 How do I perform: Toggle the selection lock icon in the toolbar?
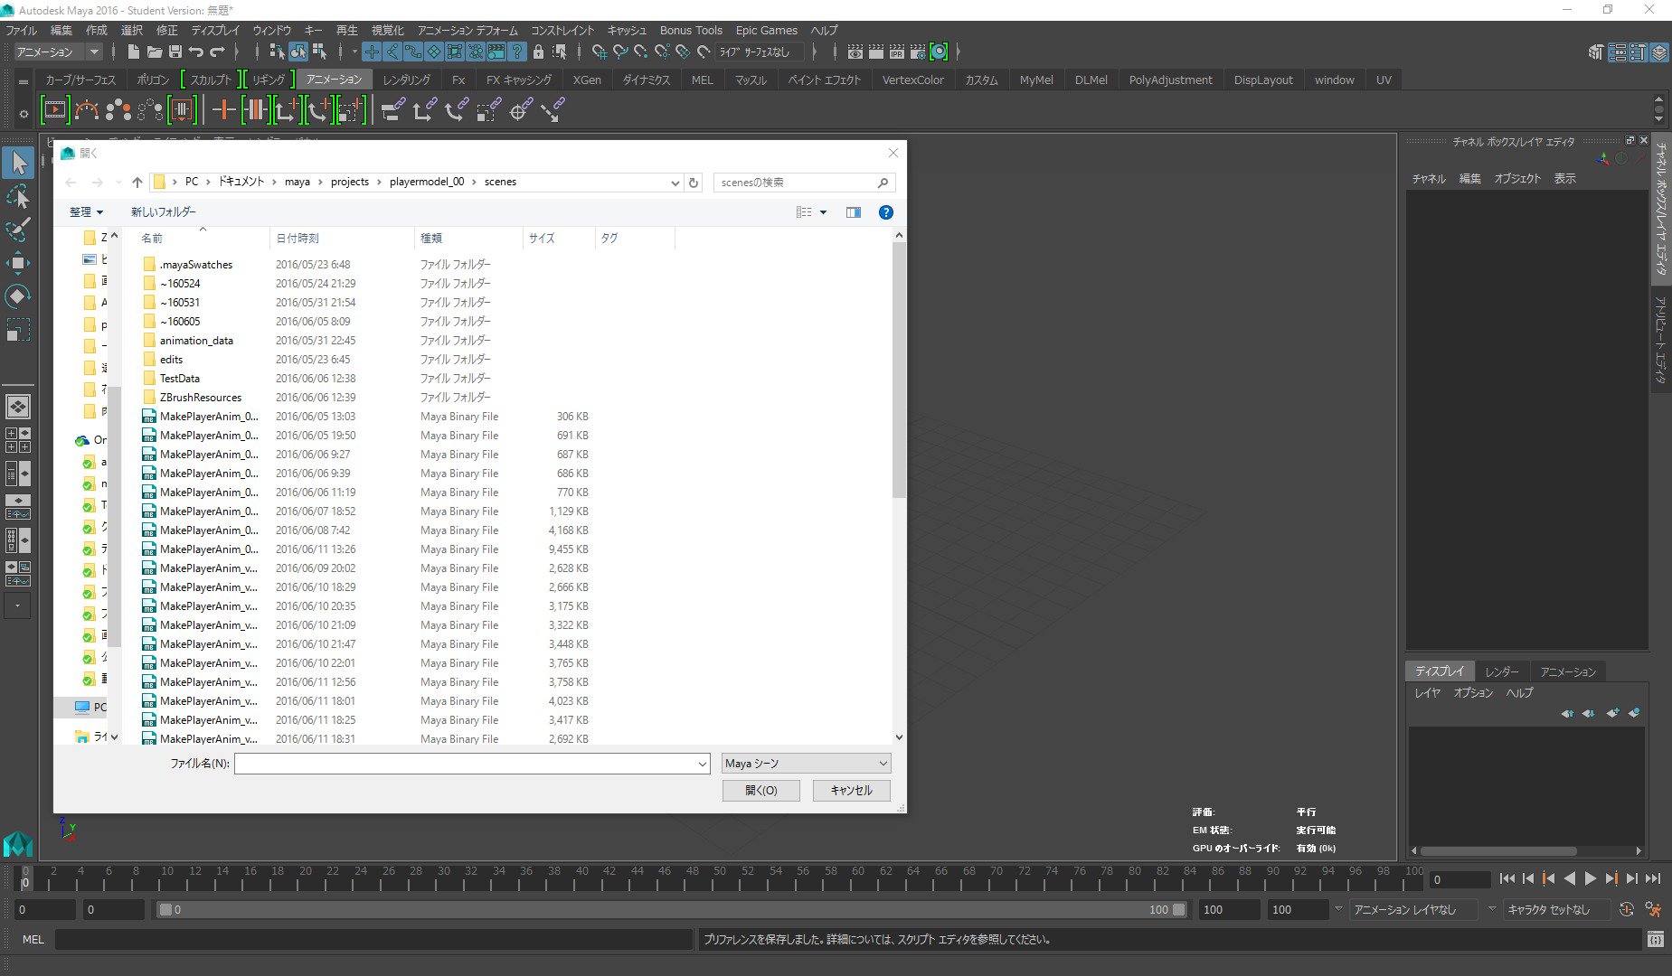click(537, 52)
